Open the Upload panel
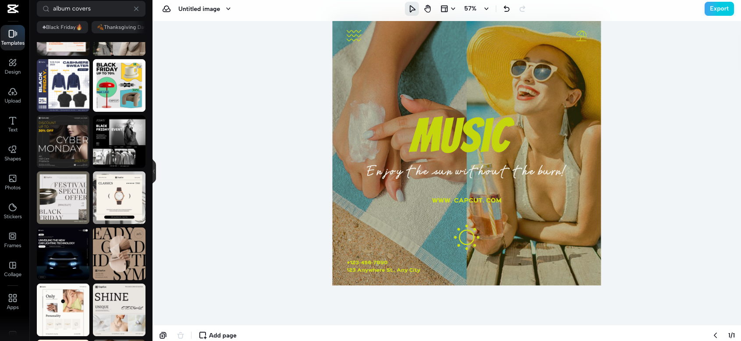The image size is (741, 341). point(13,95)
